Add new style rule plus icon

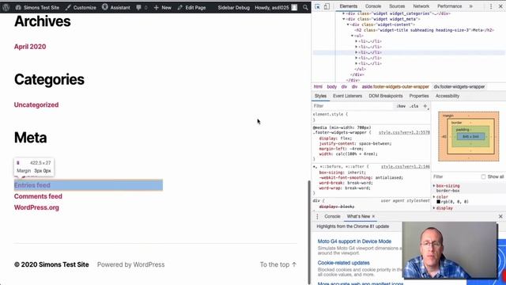point(425,106)
